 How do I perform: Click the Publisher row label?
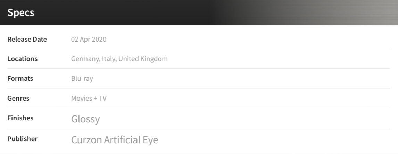[23, 139]
